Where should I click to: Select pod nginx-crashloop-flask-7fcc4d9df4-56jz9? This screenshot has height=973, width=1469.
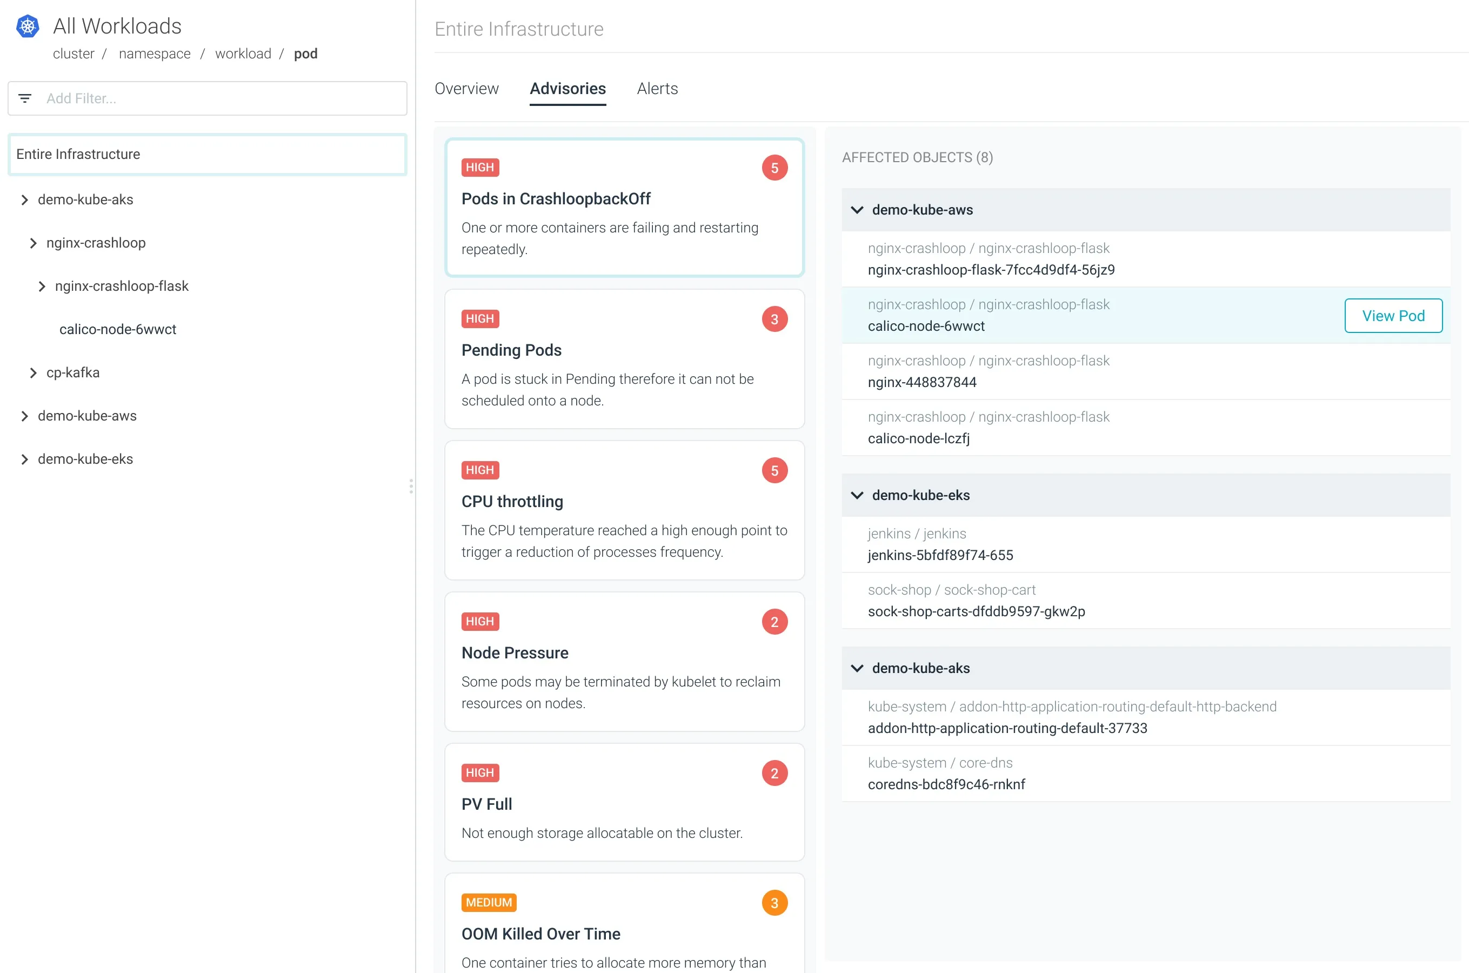pyautogui.click(x=1146, y=259)
